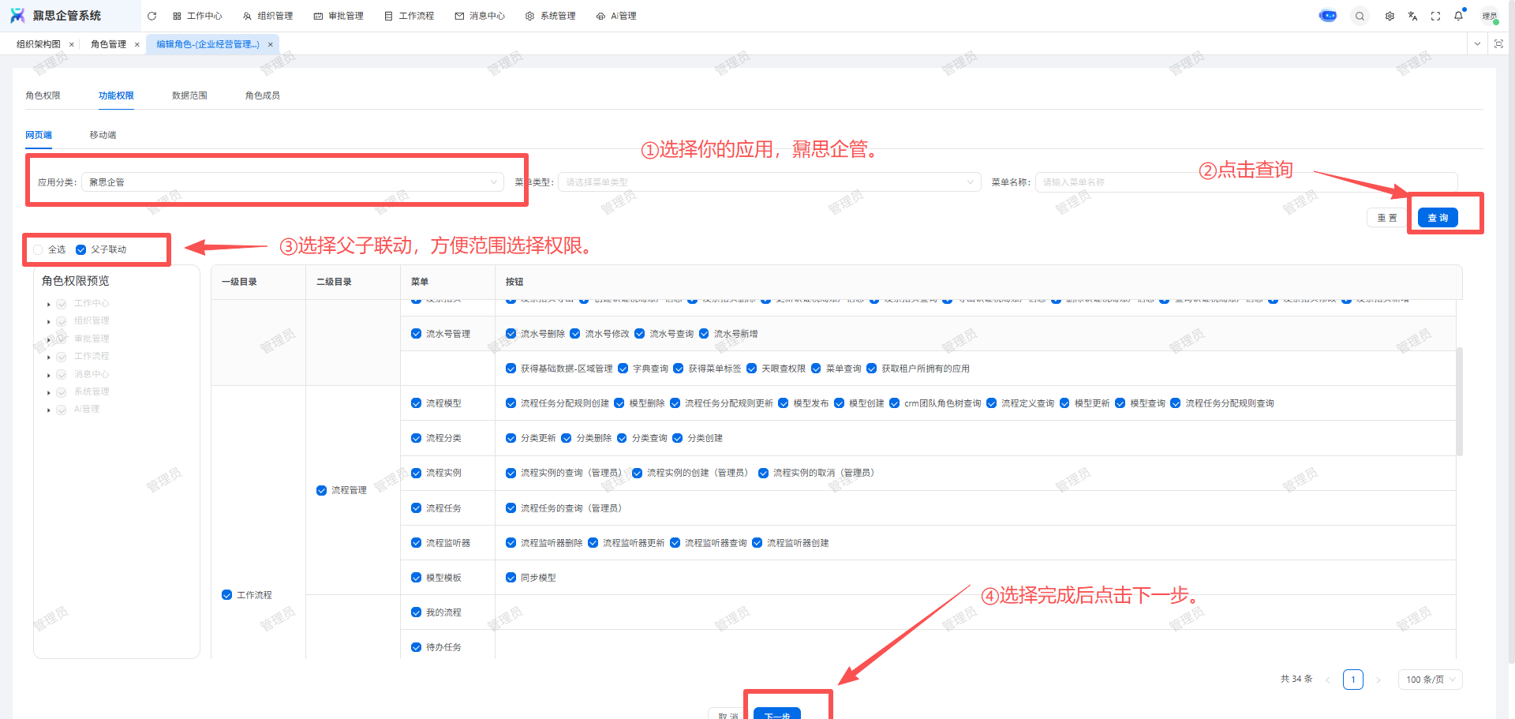Open the 菜单类型 dropdown

click(769, 182)
